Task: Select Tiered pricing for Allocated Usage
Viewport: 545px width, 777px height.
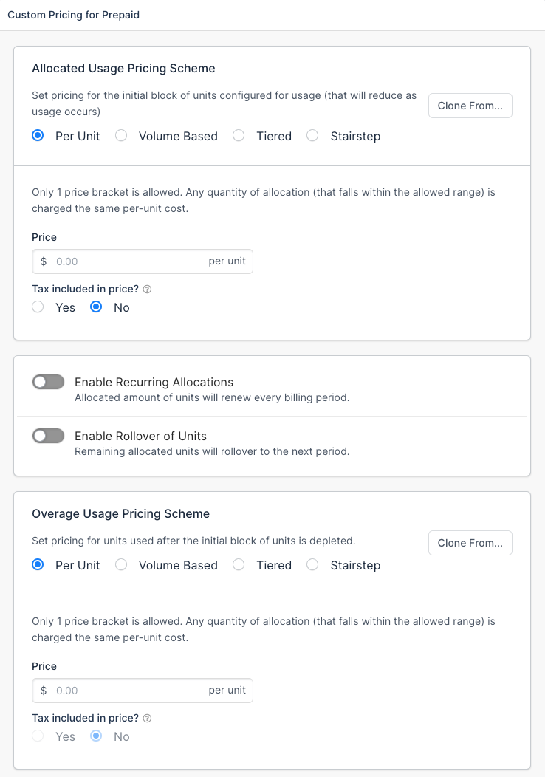Action: click(x=238, y=136)
